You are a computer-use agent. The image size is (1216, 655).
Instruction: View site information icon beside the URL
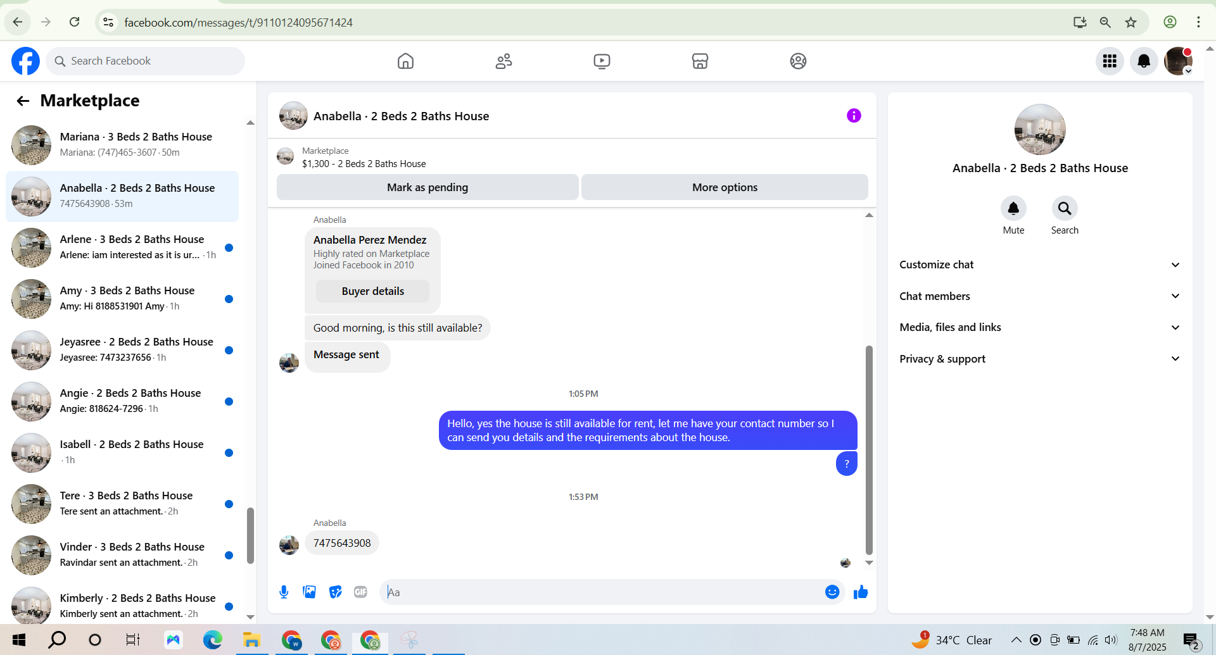click(x=108, y=22)
